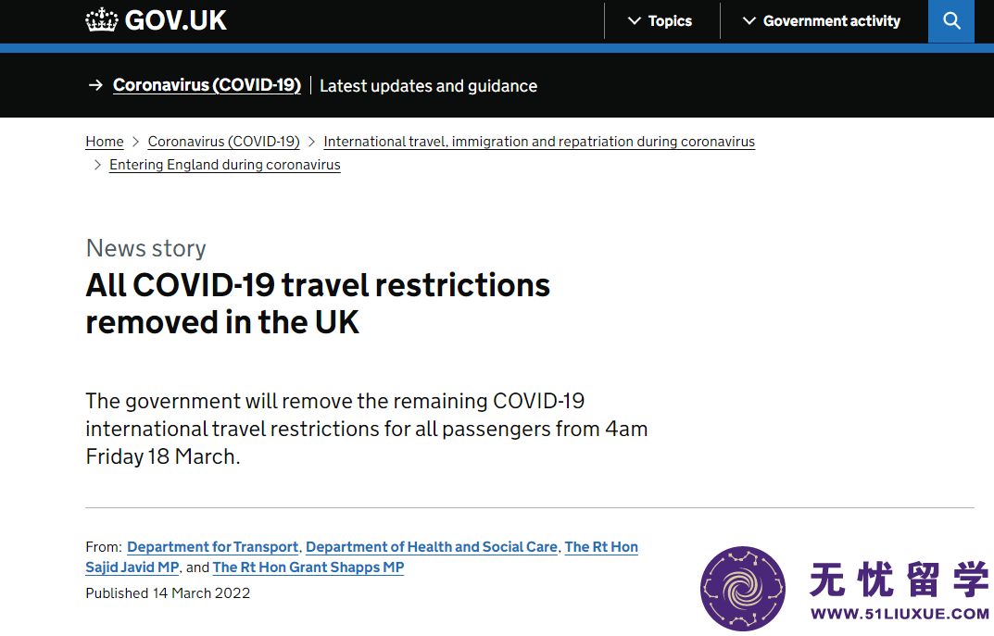Click the GOV.UK crown logo

pyautogui.click(x=101, y=20)
